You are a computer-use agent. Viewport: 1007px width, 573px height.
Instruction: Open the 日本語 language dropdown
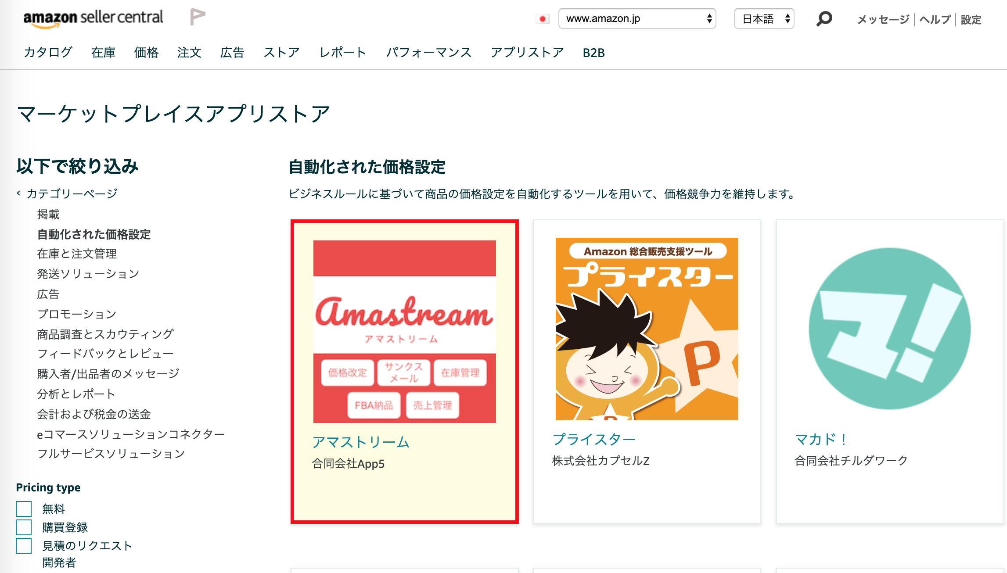pos(764,18)
